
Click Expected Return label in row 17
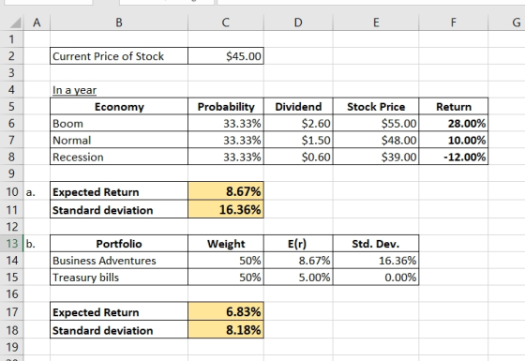coord(119,311)
